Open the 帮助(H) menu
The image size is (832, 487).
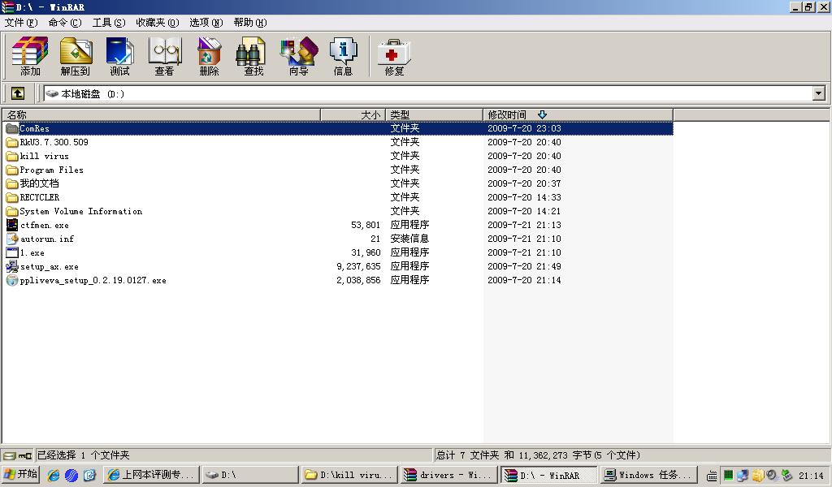(x=250, y=22)
